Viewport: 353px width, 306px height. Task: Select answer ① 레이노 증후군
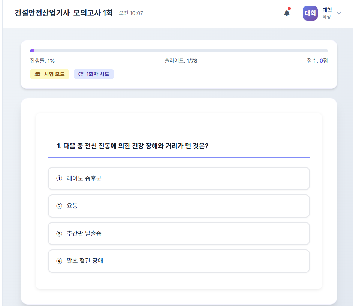pyautogui.click(x=179, y=179)
